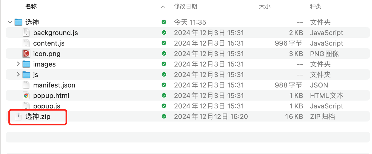Viewport: 372px width, 154px height.
Task: Click the green sync badge next to 选神
Action: (x=163, y=22)
